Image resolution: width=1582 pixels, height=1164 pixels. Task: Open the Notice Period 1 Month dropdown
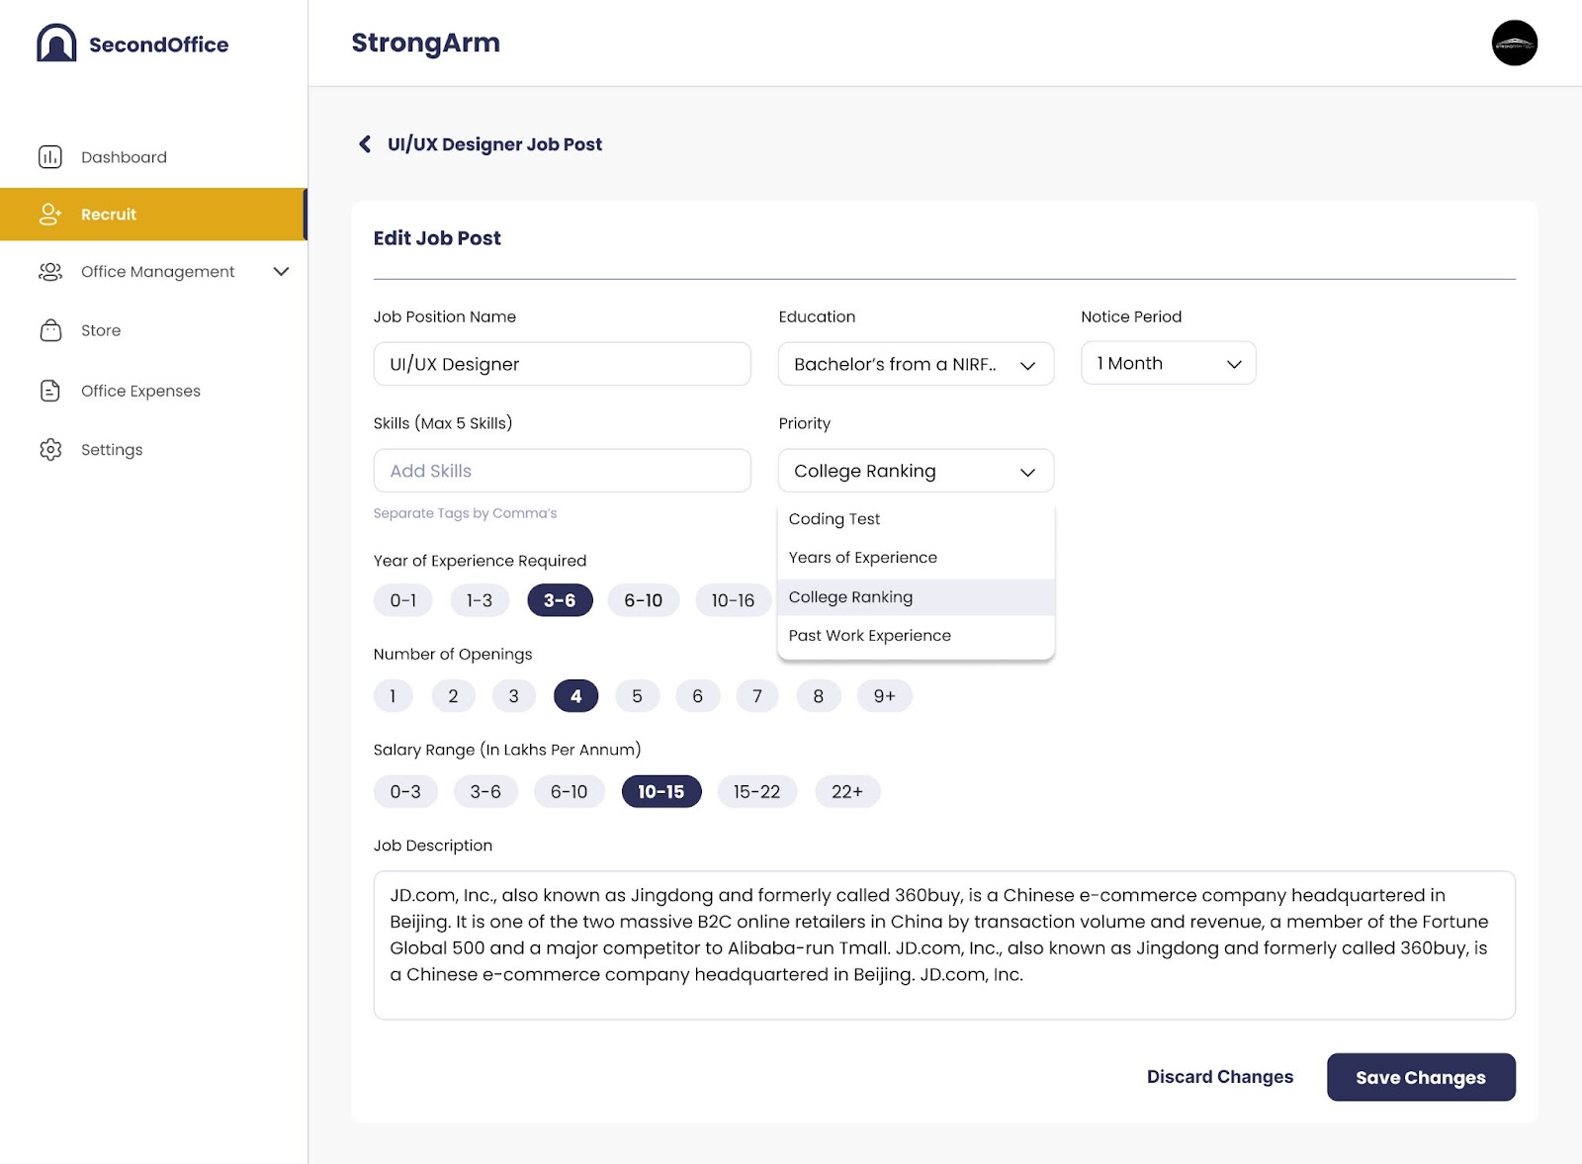(1168, 363)
